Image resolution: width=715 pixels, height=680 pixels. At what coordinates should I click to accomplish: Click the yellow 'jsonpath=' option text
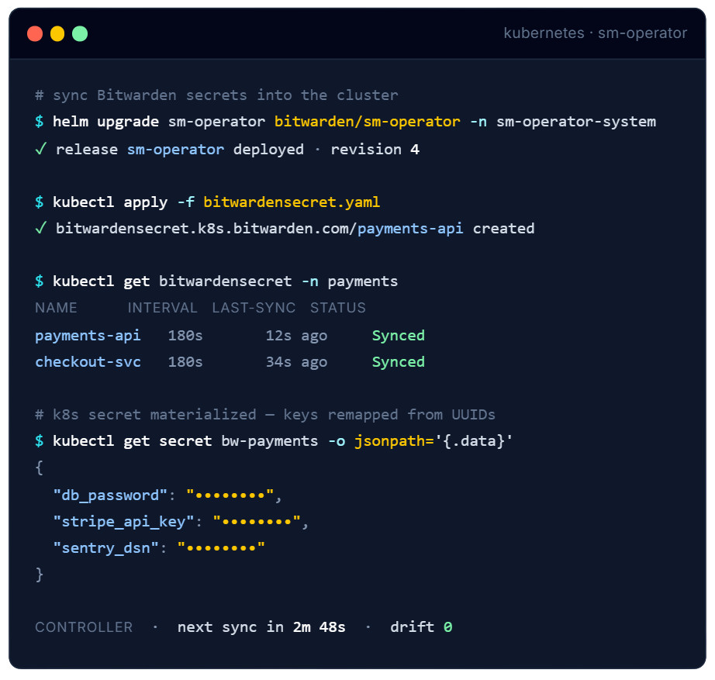tap(394, 441)
